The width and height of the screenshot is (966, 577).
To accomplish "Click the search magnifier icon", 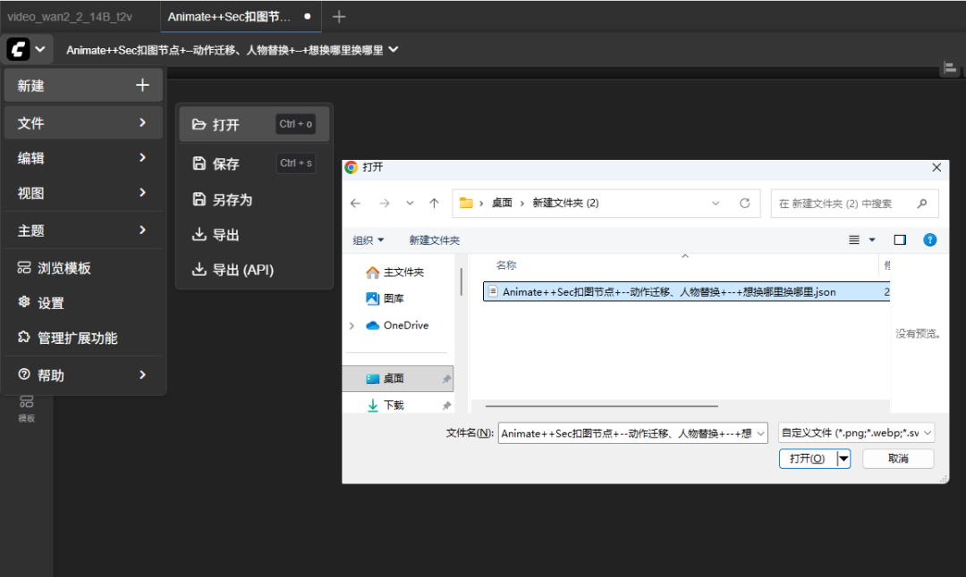I will [922, 204].
